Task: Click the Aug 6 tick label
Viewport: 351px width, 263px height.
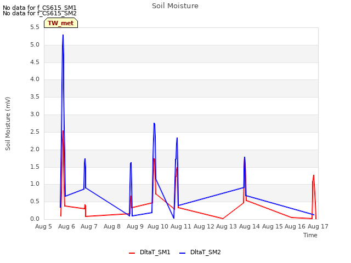Action: pos(66,226)
